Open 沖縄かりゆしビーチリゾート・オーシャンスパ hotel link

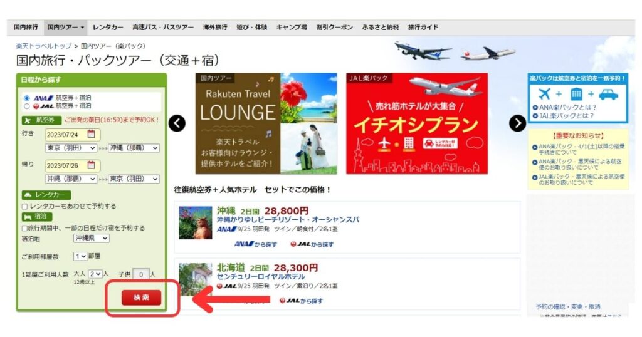coord(288,220)
